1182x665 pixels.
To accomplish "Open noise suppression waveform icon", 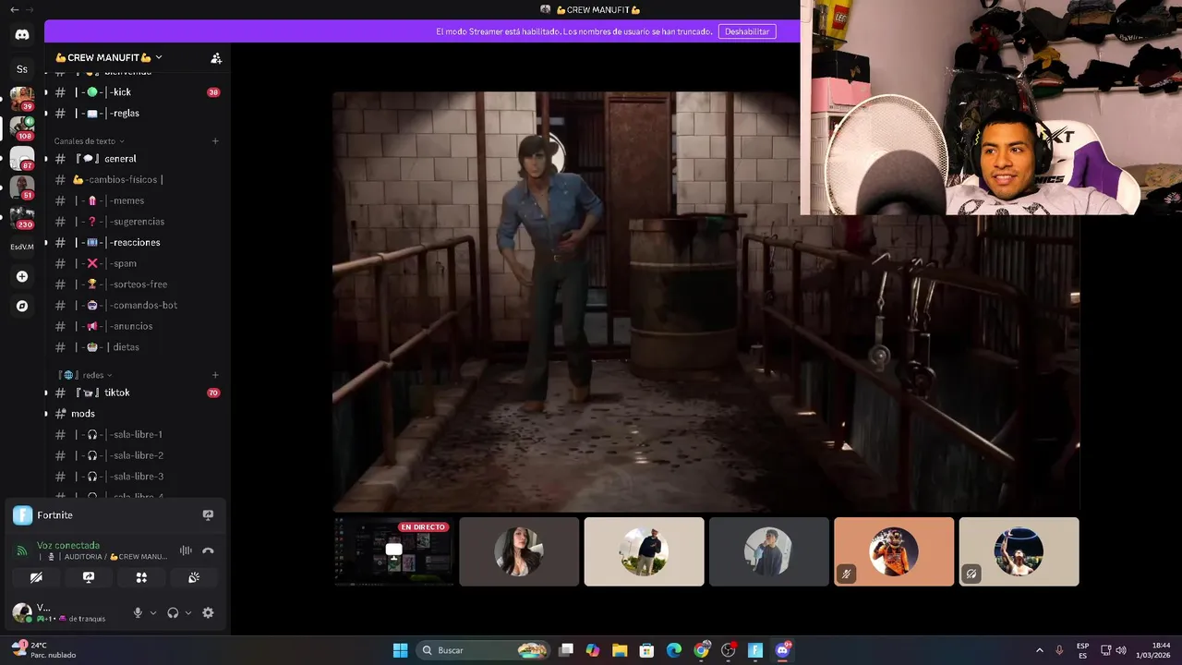I will click(x=186, y=550).
